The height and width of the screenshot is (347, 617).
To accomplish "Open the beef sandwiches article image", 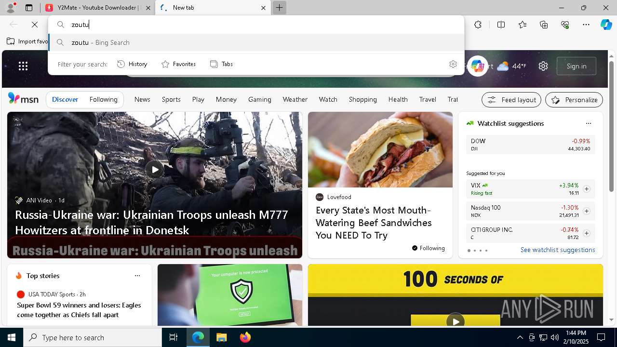I will [x=380, y=149].
